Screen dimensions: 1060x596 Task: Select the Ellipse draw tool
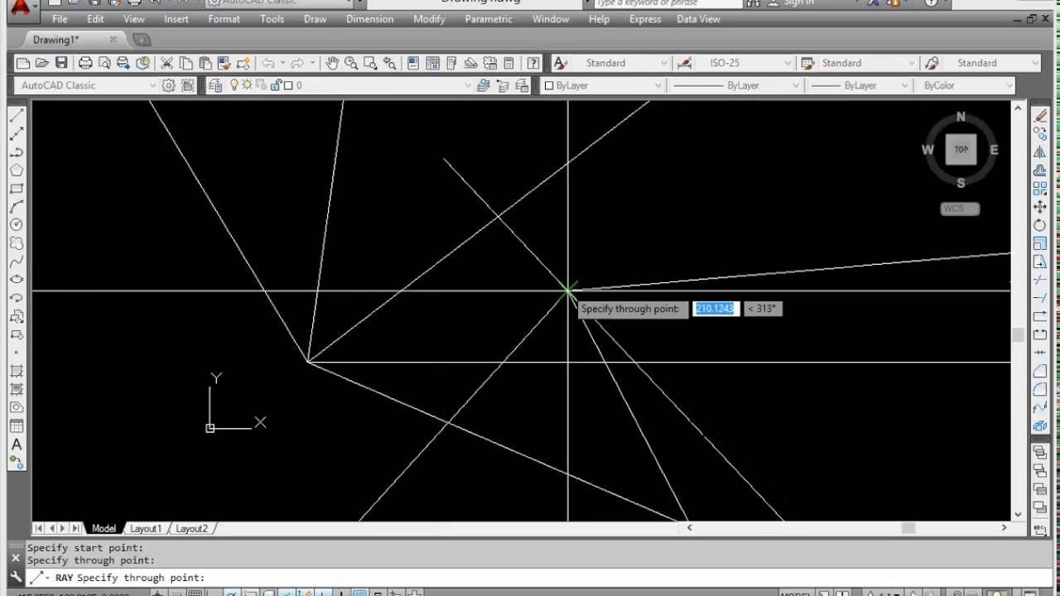point(17,279)
